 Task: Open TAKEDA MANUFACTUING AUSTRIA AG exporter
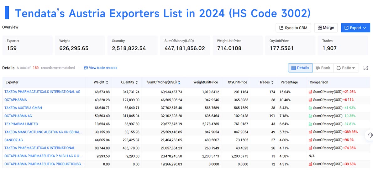click(44, 132)
